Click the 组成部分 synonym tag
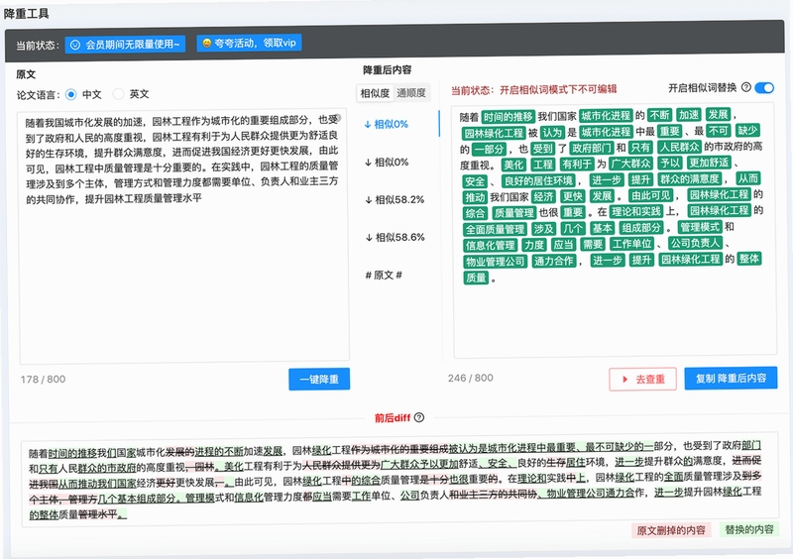This screenshot has width=793, height=559. click(641, 228)
